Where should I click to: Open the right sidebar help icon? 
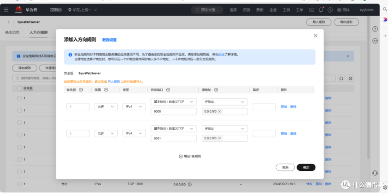[x=375, y=29]
